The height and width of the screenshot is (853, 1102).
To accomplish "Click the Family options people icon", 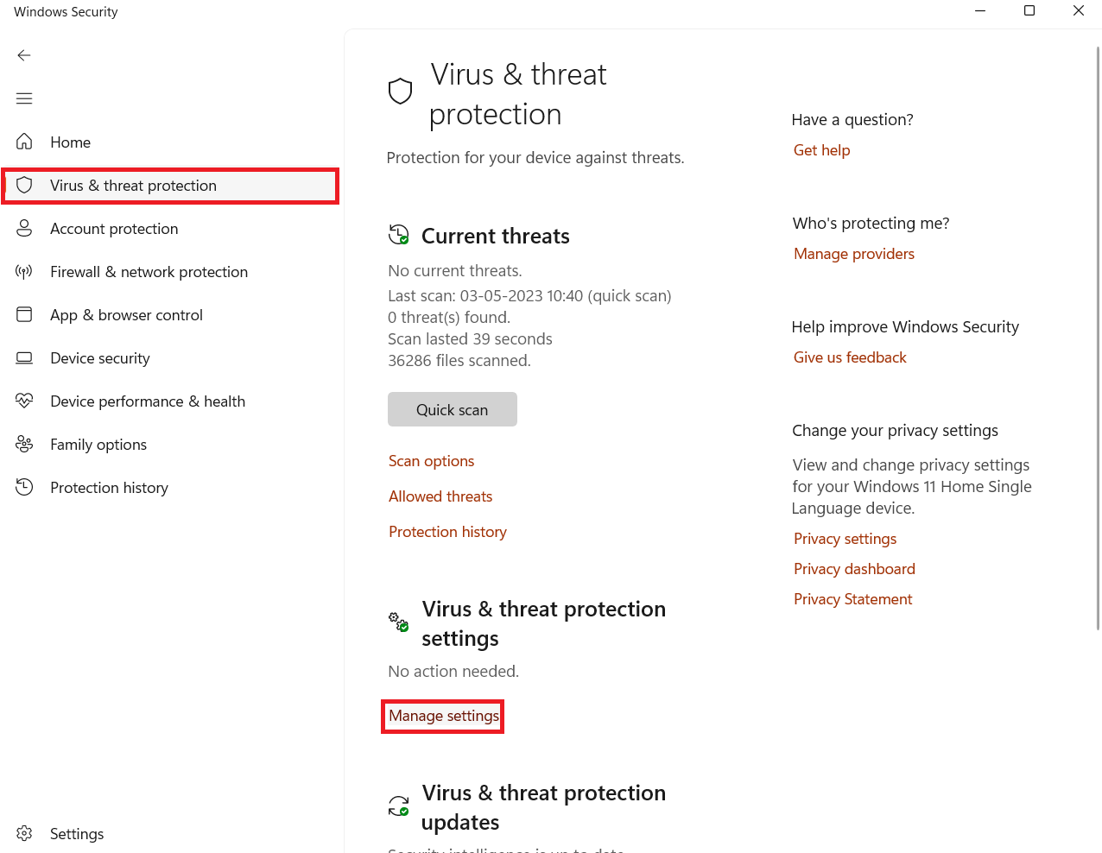I will coord(24,444).
